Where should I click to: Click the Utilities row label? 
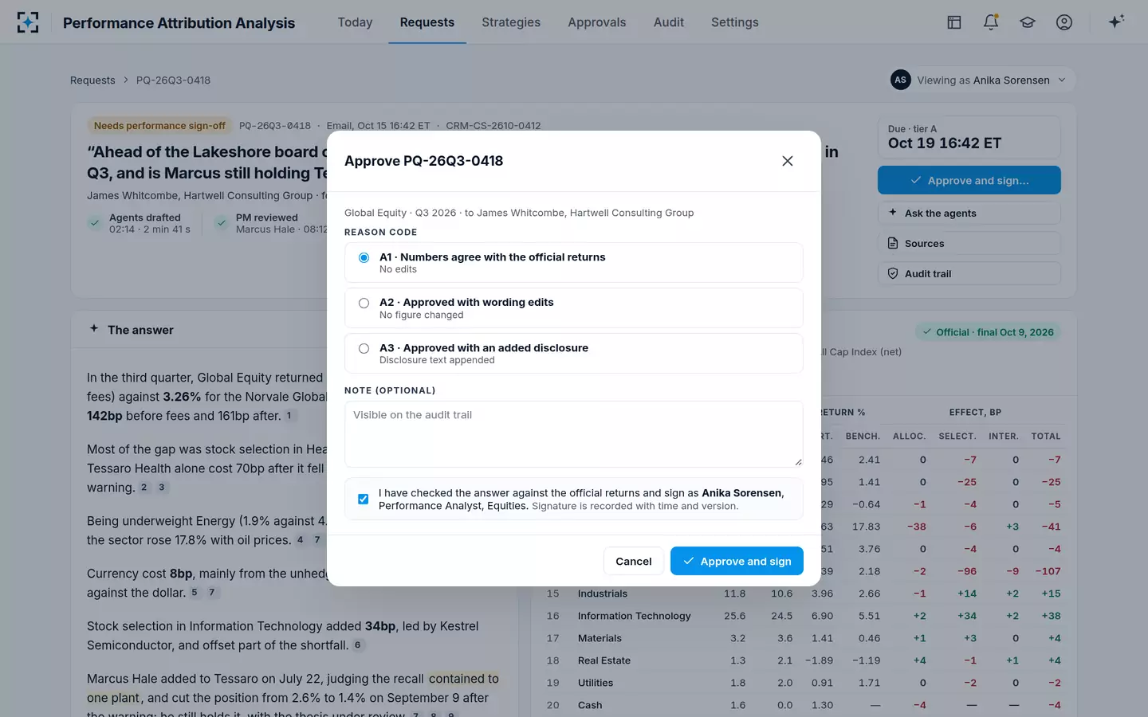pyautogui.click(x=596, y=683)
